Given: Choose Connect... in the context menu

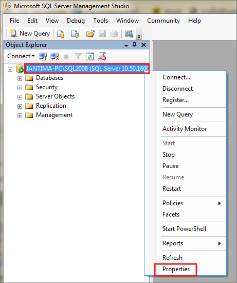Looking at the screenshot, I should (x=186, y=77).
